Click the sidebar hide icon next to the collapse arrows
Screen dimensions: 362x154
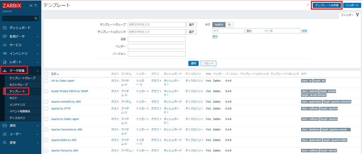click(x=36, y=6)
